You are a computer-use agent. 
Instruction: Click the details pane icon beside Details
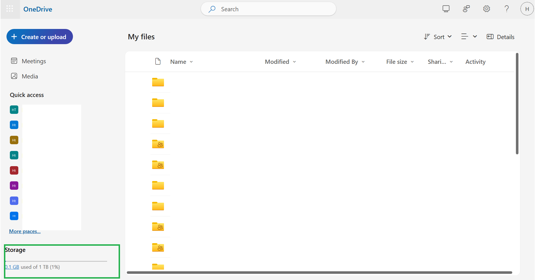pos(490,37)
